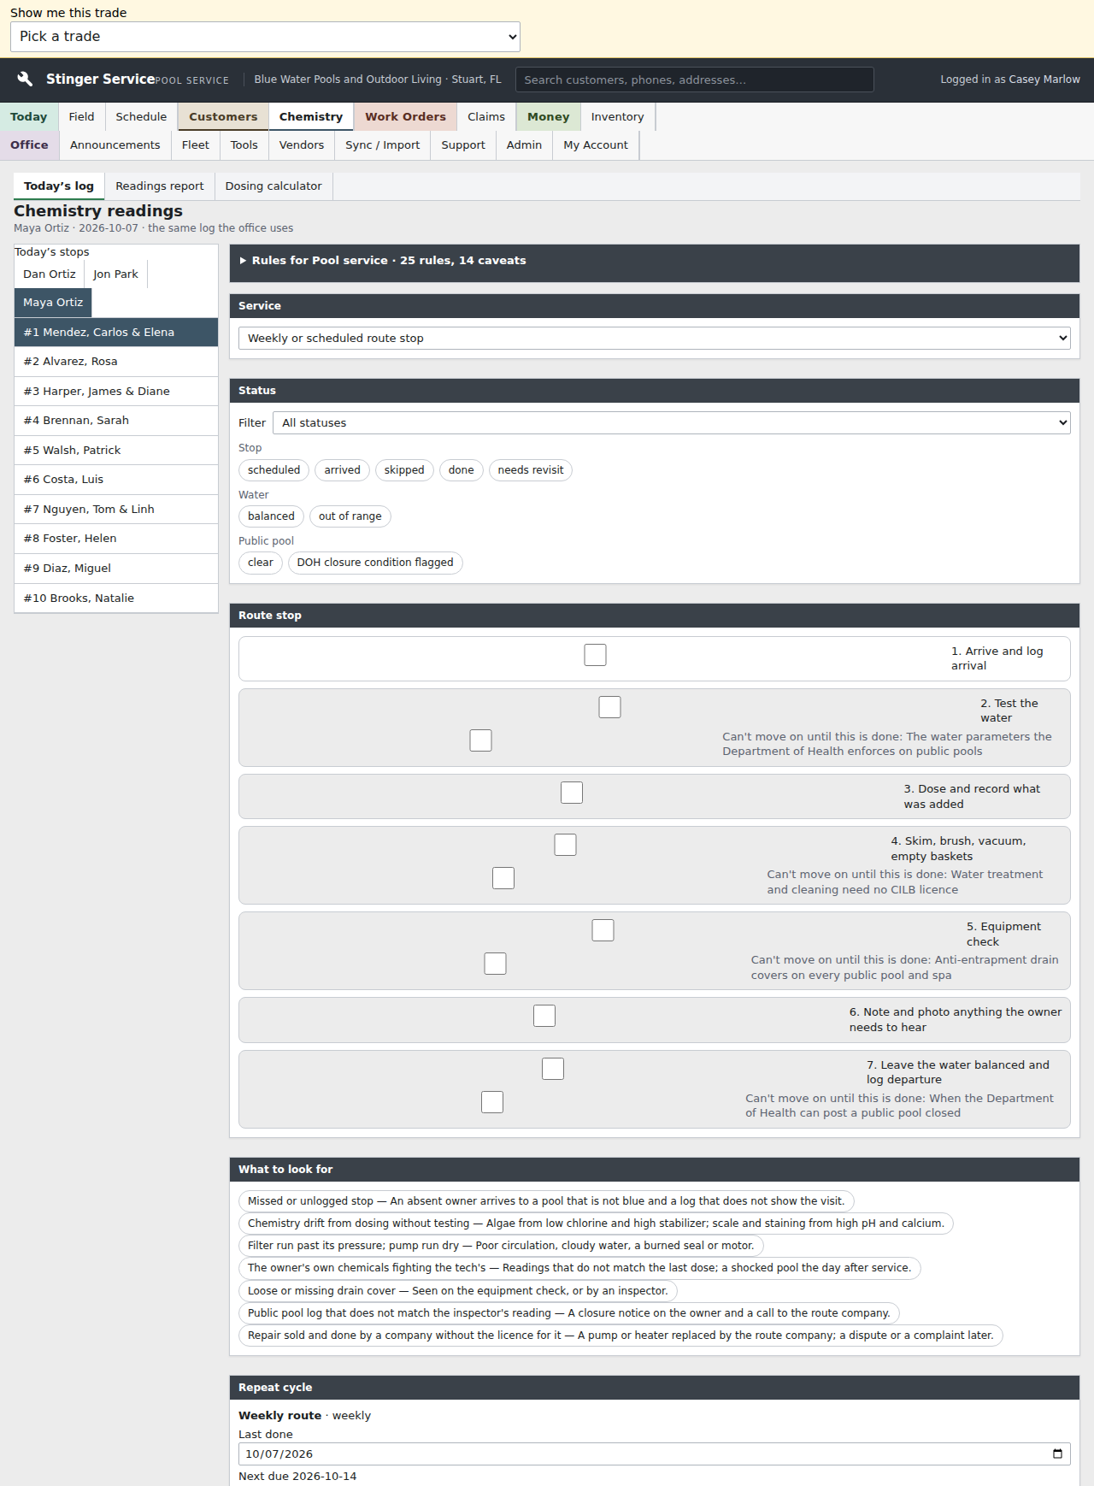Check the box beside Department of Health water parameters caveat
This screenshot has height=1486, width=1094.
tap(480, 740)
